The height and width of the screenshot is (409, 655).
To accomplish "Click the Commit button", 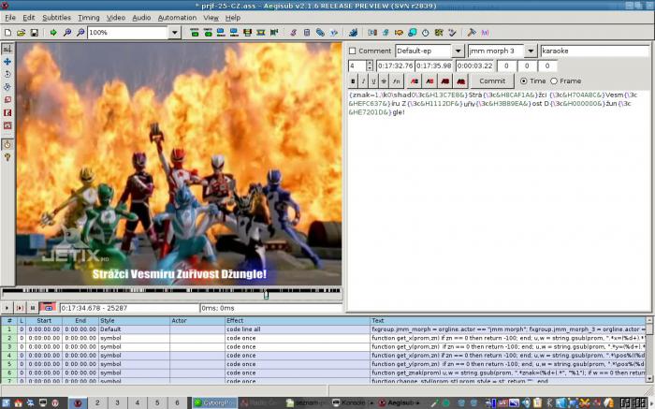I will pos(492,81).
